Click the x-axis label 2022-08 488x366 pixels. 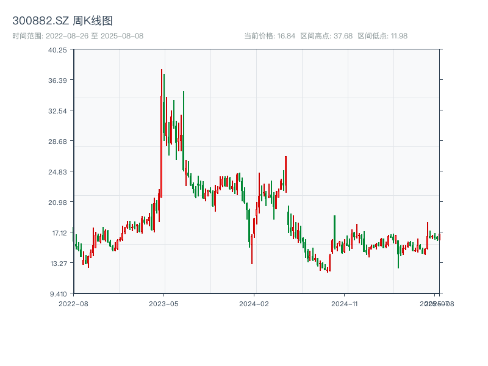tap(73, 304)
